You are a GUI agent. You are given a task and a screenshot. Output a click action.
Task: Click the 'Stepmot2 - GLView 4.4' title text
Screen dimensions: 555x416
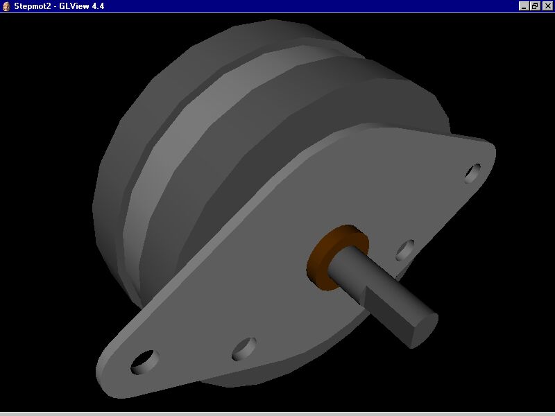[x=59, y=6]
